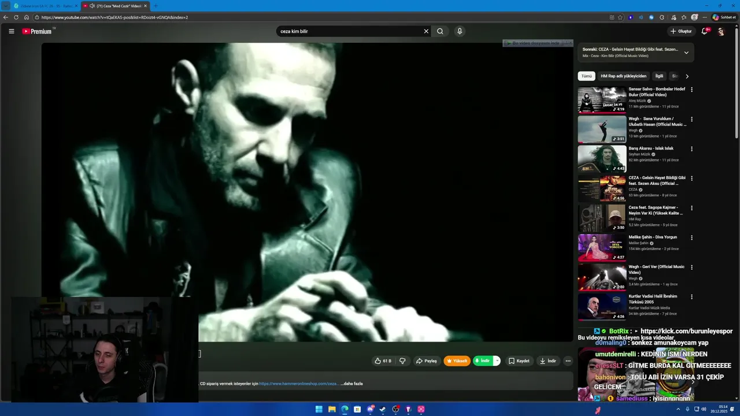Open File Explorer from the taskbar
The width and height of the screenshot is (740, 416).
tap(332, 410)
